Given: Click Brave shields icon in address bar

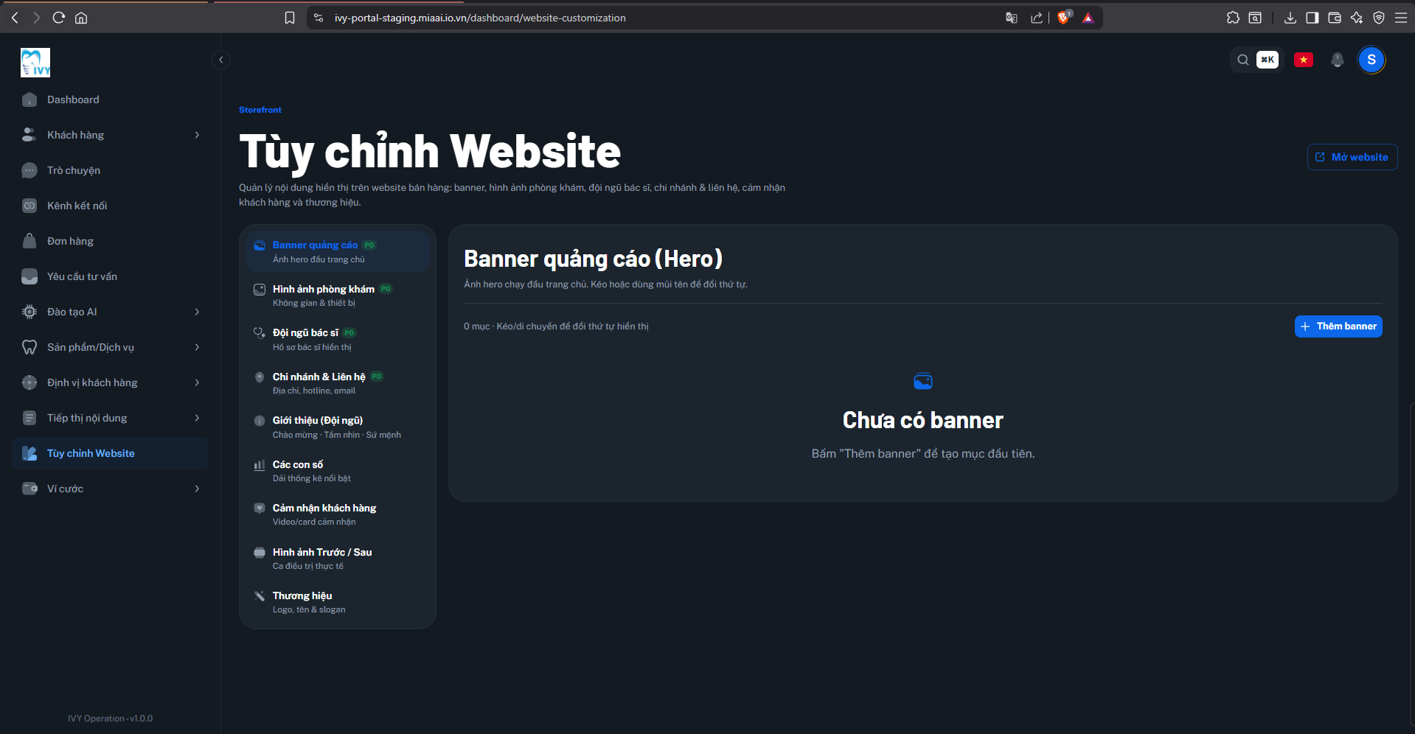Looking at the screenshot, I should [x=1064, y=18].
